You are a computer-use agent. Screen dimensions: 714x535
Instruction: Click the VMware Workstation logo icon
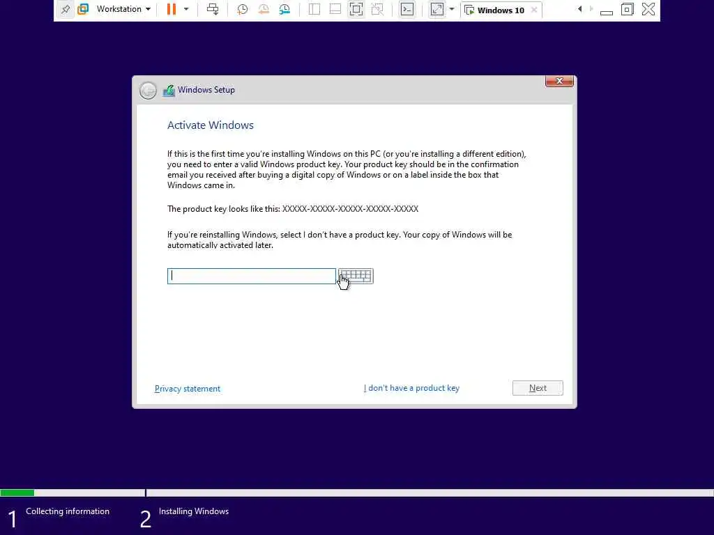click(84, 9)
